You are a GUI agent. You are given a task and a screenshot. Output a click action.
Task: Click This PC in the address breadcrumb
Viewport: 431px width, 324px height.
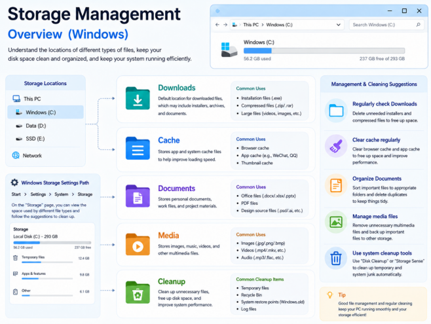[x=251, y=25]
